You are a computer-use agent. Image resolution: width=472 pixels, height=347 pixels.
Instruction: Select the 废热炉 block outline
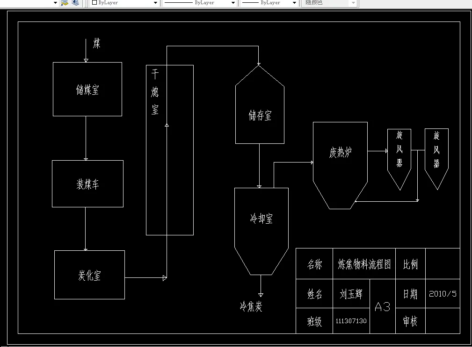340,151
